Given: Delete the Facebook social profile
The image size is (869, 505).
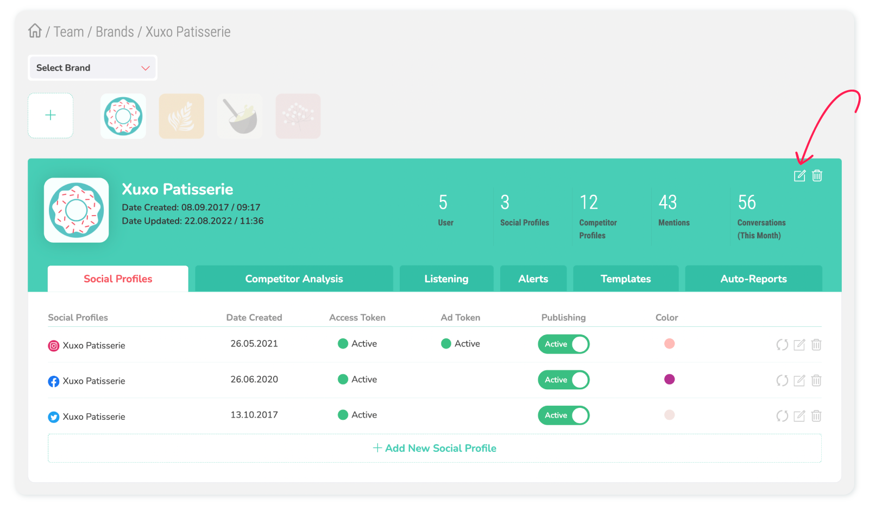Looking at the screenshot, I should [816, 381].
